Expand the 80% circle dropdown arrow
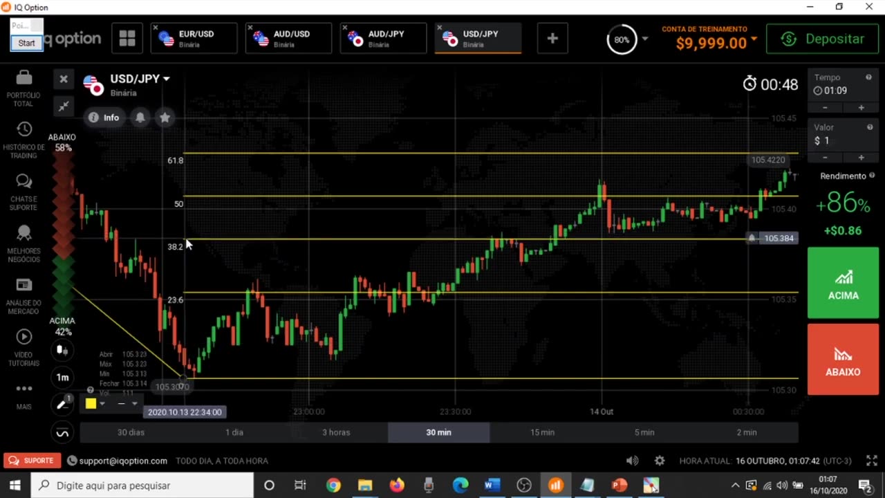This screenshot has height=498, width=885. pos(645,39)
